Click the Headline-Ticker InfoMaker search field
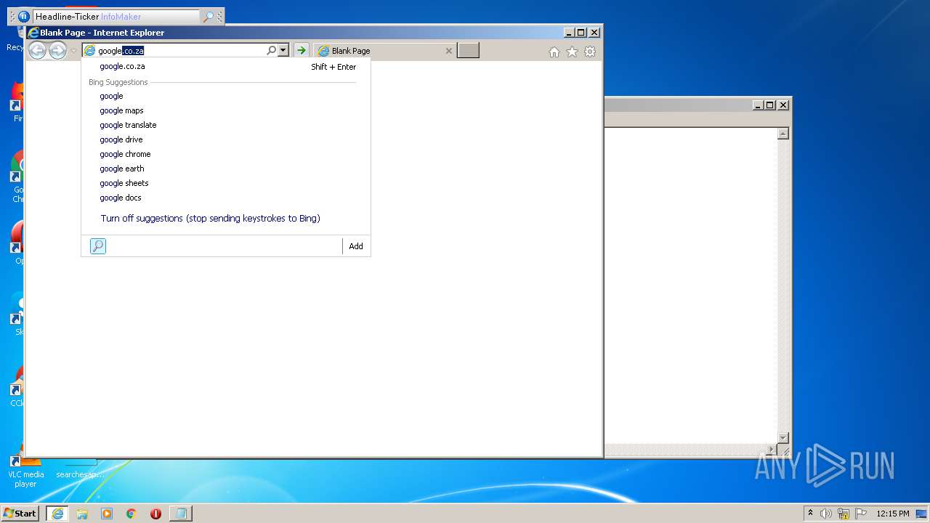Screen dimensions: 930x523 tap(116, 16)
